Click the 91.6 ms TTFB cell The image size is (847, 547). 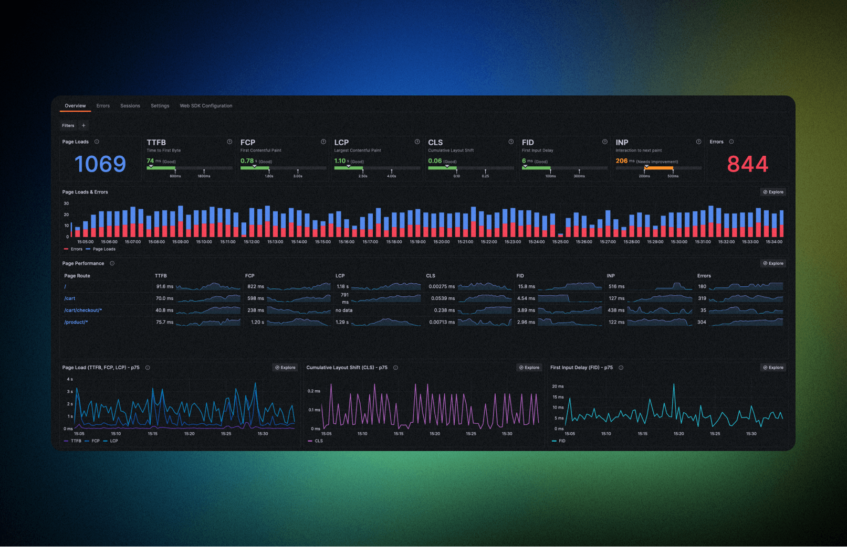click(164, 287)
